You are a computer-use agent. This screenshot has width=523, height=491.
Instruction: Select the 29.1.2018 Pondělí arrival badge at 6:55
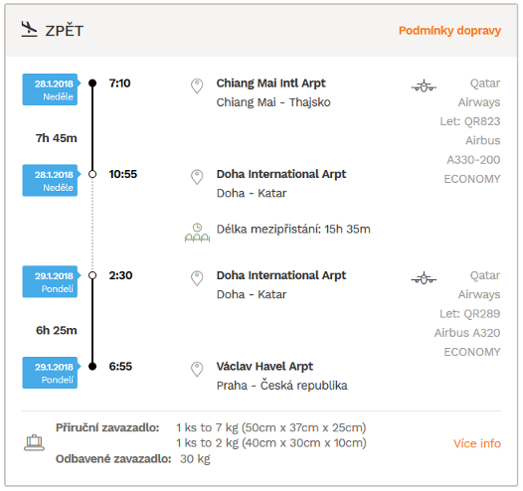[52, 373]
